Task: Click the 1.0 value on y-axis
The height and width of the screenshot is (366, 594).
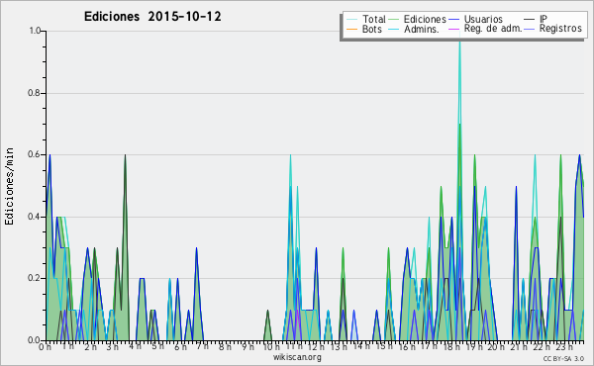Action: pos(35,31)
